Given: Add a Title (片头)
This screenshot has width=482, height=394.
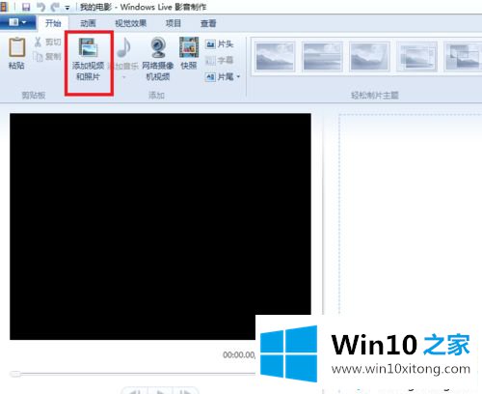Looking at the screenshot, I should tap(219, 43).
